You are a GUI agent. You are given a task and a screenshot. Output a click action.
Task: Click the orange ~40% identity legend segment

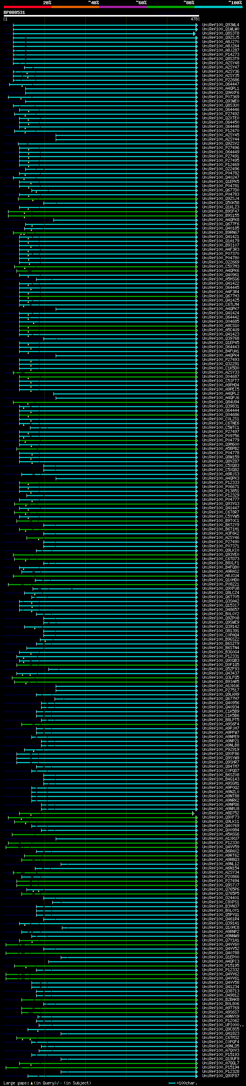click(75, 7)
